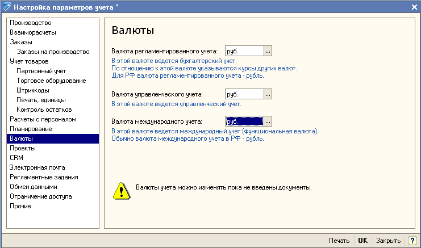The image size is (421, 248).
Task: Open Расчеты с персоналом section
Action: pos(53,119)
